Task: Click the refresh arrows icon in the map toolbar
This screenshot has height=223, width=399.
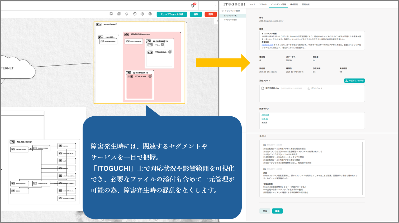Action: 127,14
